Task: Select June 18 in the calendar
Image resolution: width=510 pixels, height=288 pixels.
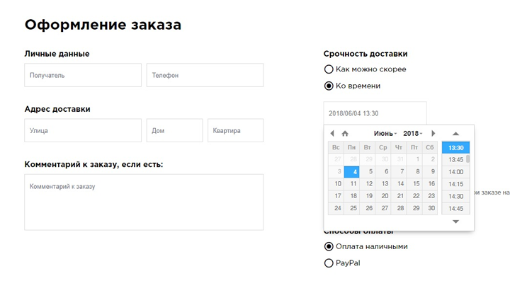Action: click(x=351, y=196)
